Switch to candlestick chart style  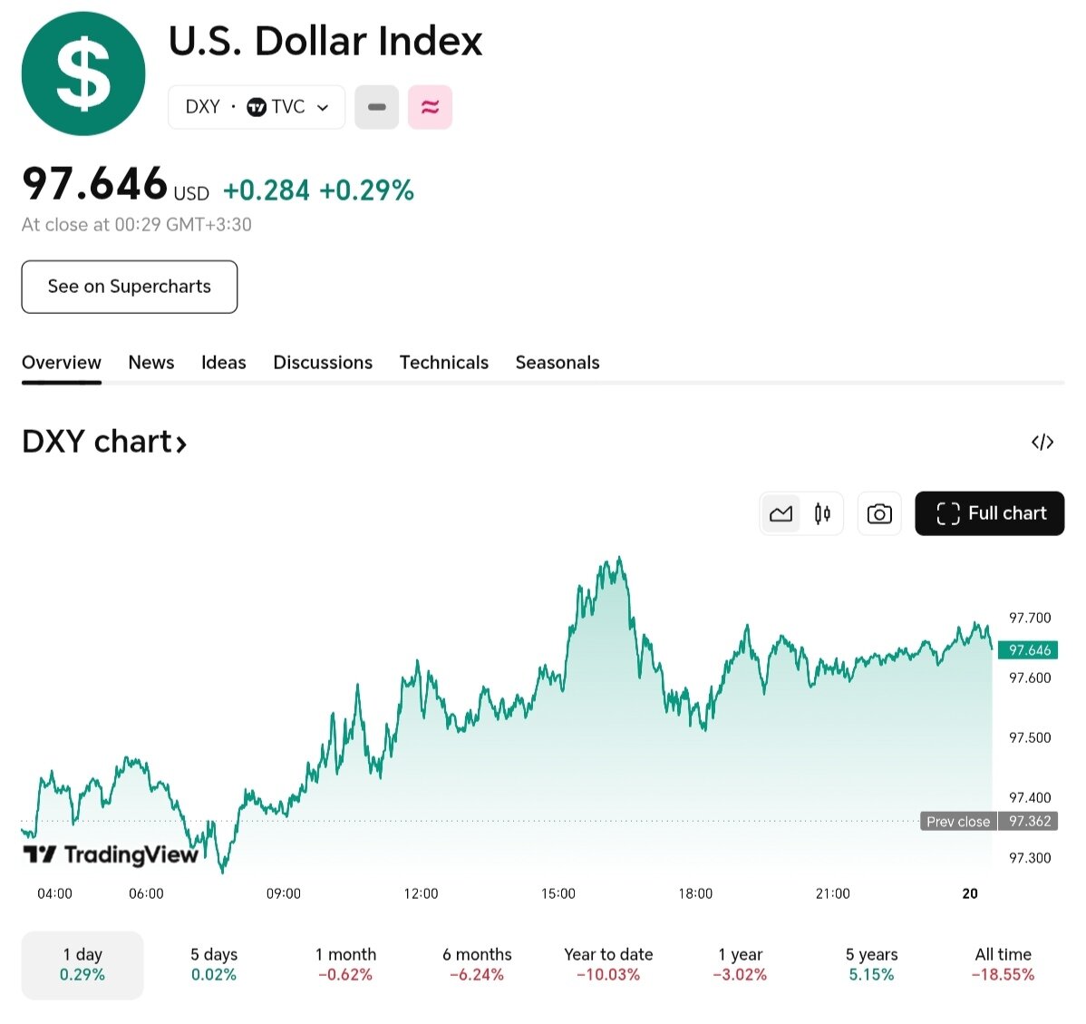pos(822,514)
